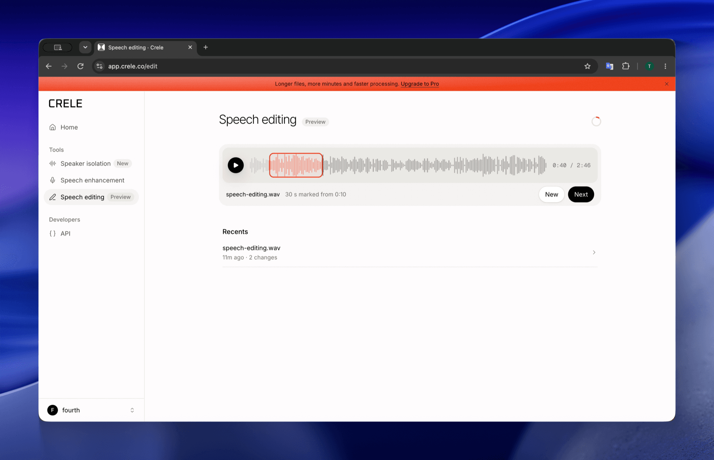Viewport: 714px width, 460px height.
Task: Play the speech-editing.wav audio
Action: click(236, 165)
